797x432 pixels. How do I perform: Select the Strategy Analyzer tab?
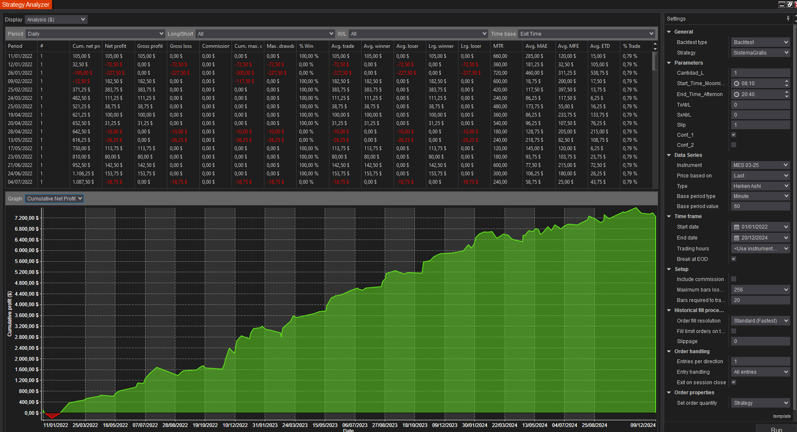[x=25, y=5]
